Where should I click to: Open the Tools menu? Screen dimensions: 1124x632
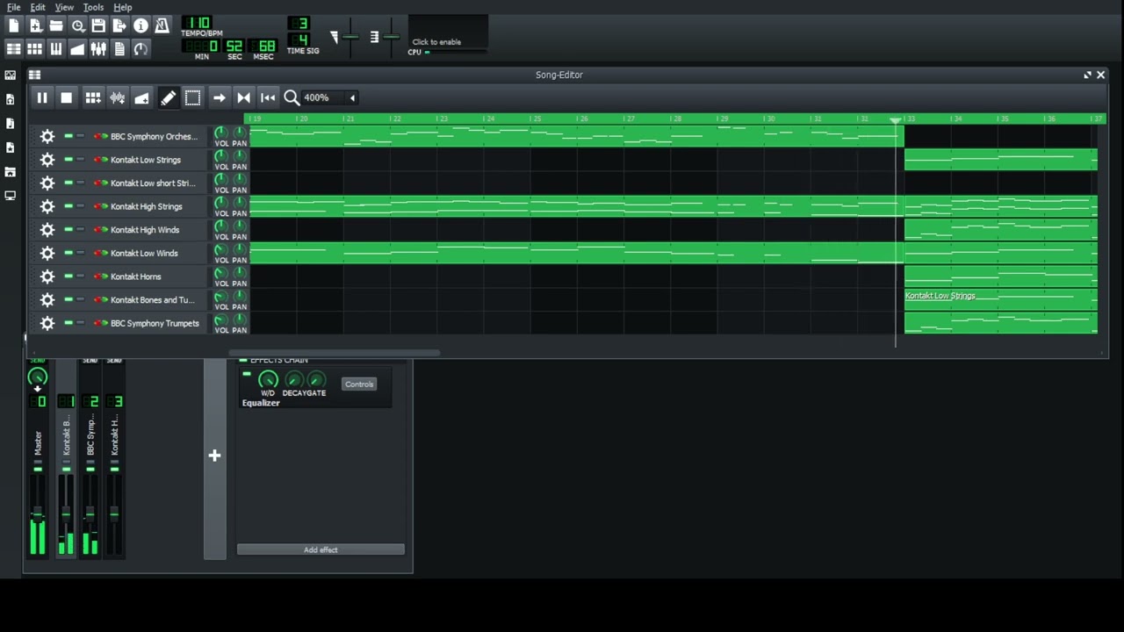(x=93, y=7)
